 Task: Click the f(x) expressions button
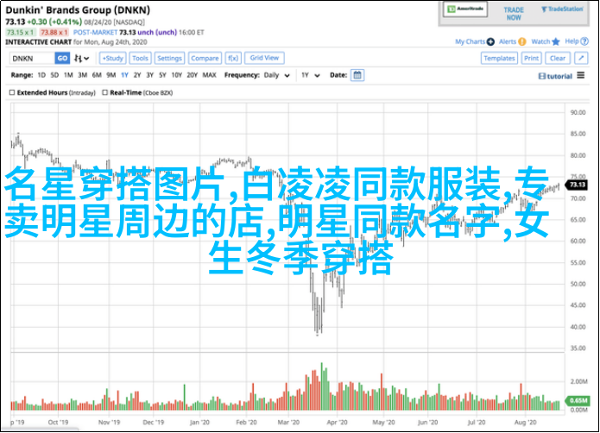[232, 58]
